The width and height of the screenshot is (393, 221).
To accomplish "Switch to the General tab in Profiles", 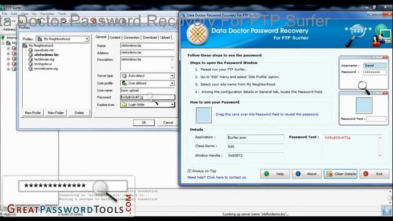I will [101, 37].
